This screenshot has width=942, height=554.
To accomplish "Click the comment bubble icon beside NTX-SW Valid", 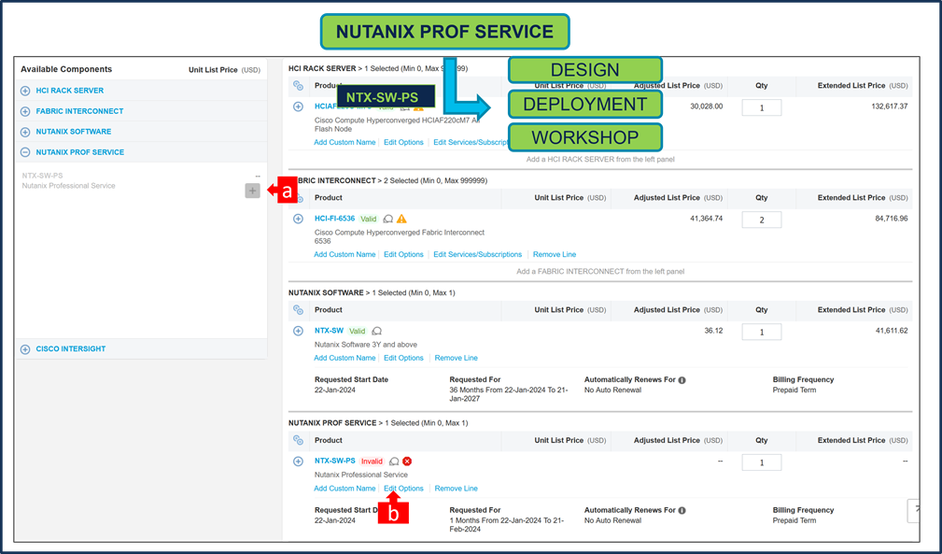I will click(376, 331).
